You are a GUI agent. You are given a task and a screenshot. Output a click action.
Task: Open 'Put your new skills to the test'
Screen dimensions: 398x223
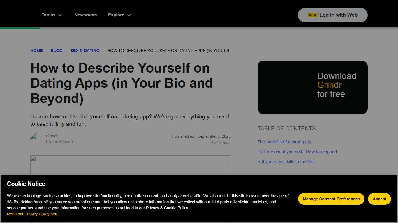[x=286, y=162]
